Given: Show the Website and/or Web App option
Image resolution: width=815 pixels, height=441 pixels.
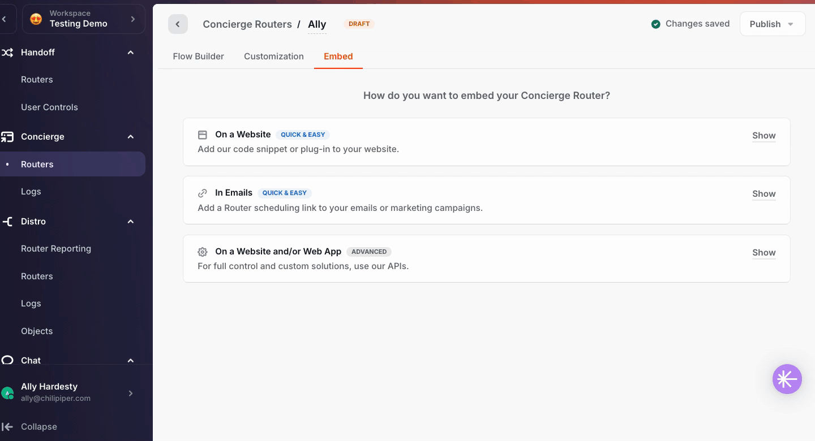Looking at the screenshot, I should [x=763, y=253].
